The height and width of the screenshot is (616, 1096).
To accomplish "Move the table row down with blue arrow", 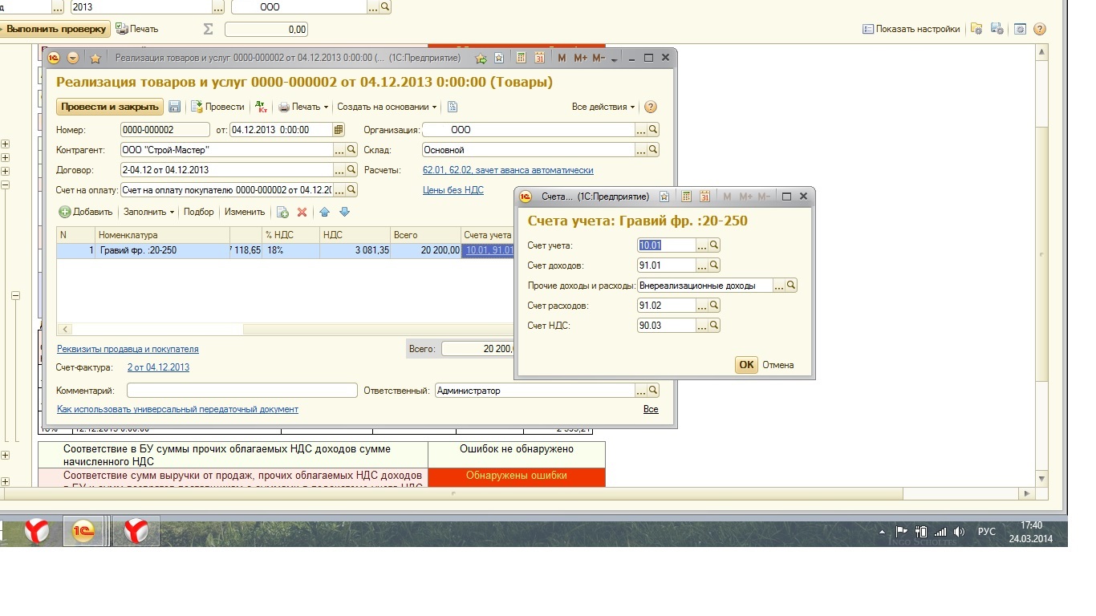I will pos(344,212).
